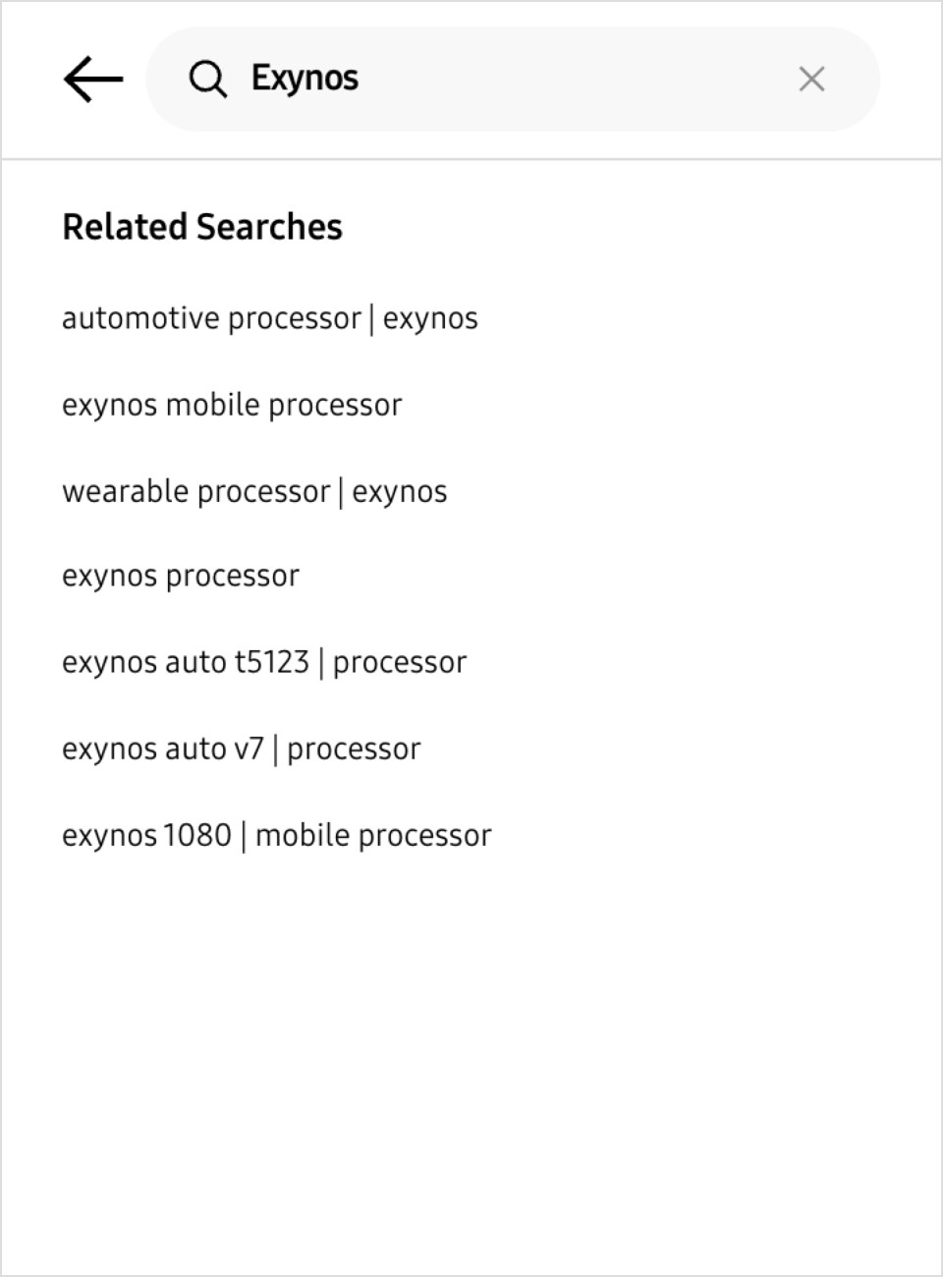The height and width of the screenshot is (1277, 943).
Task: Erase query with the X icon
Action: [811, 79]
